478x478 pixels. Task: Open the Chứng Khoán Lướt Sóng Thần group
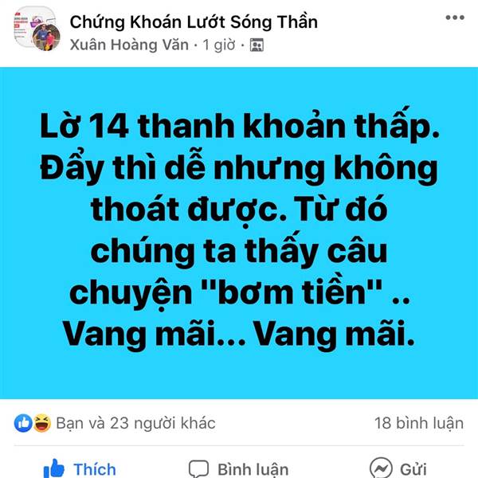pyautogui.click(x=194, y=22)
